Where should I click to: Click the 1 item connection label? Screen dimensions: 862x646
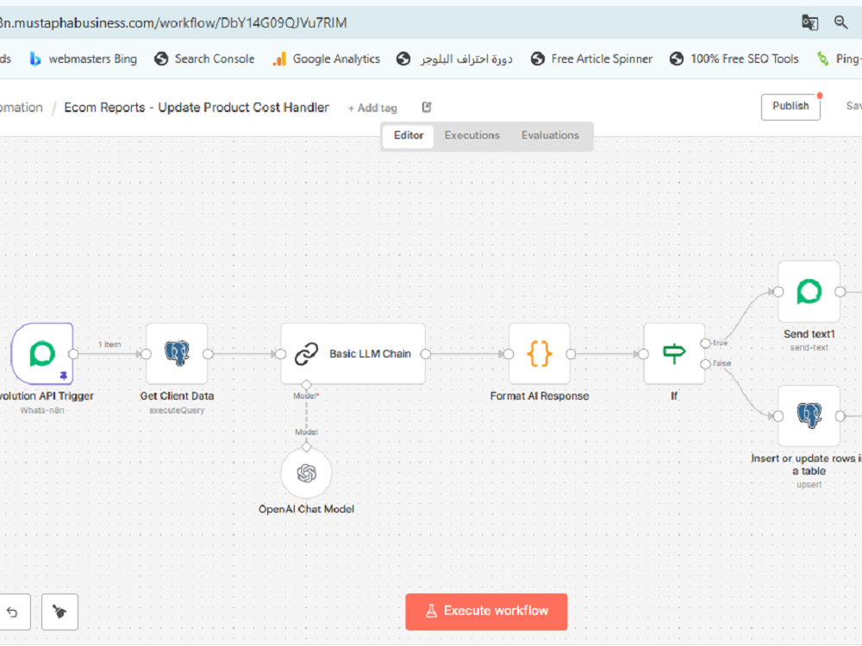pos(109,345)
